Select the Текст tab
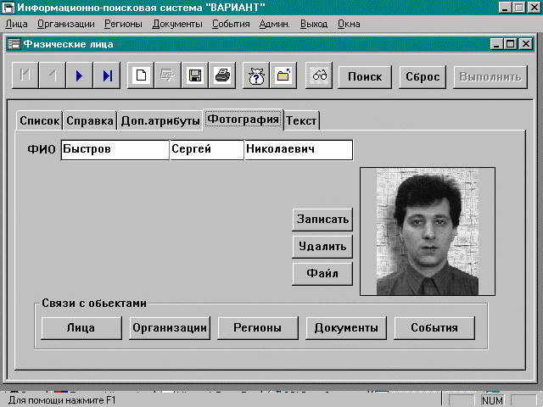This screenshot has height=407, width=543. 301,121
